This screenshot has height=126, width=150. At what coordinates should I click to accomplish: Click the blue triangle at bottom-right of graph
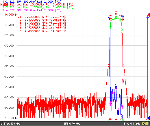[149, 118]
